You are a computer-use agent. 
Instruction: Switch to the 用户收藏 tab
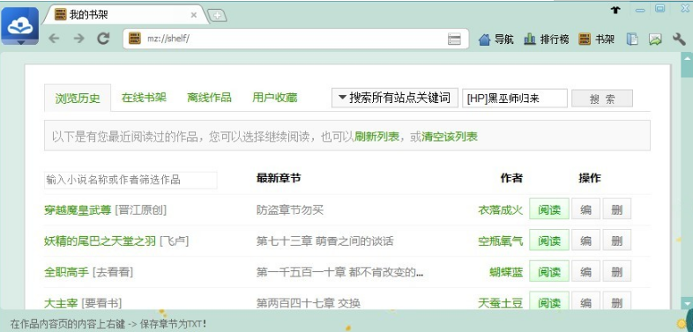[x=274, y=98]
